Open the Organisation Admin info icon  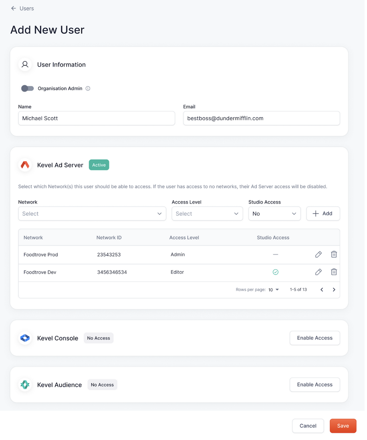[x=88, y=89]
